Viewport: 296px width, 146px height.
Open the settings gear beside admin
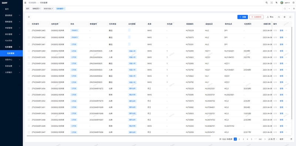click(x=293, y=3)
